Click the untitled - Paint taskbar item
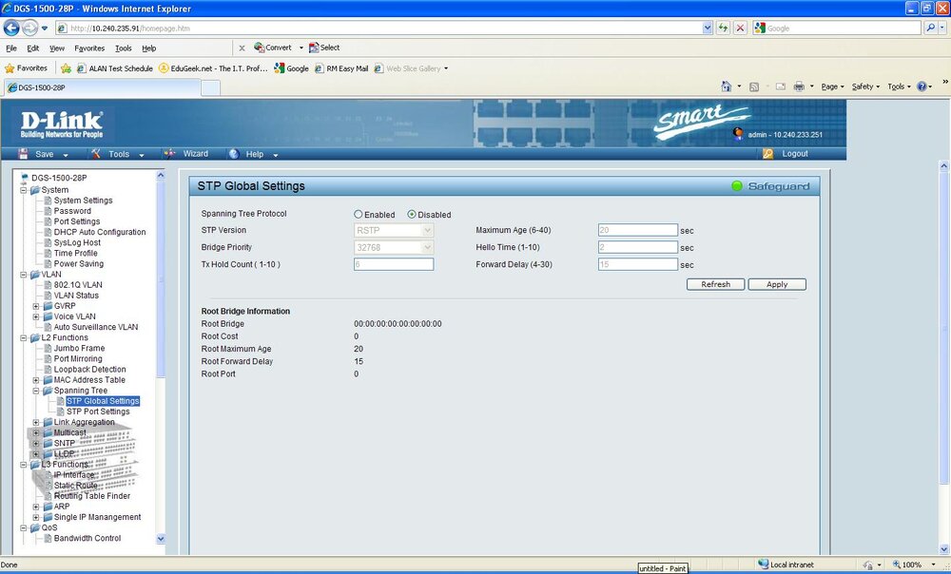The image size is (951, 574). click(x=662, y=568)
